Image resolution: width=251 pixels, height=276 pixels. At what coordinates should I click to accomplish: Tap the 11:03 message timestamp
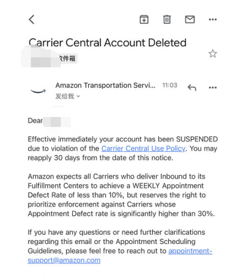pyautogui.click(x=170, y=85)
